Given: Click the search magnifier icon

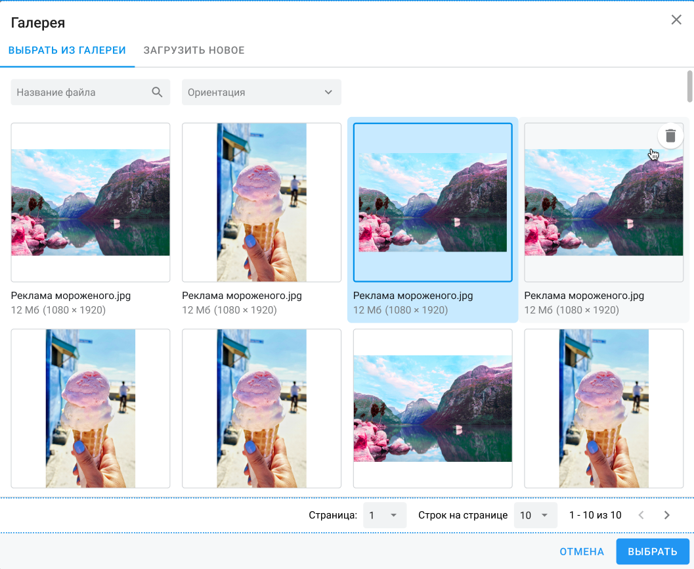Looking at the screenshot, I should point(157,92).
